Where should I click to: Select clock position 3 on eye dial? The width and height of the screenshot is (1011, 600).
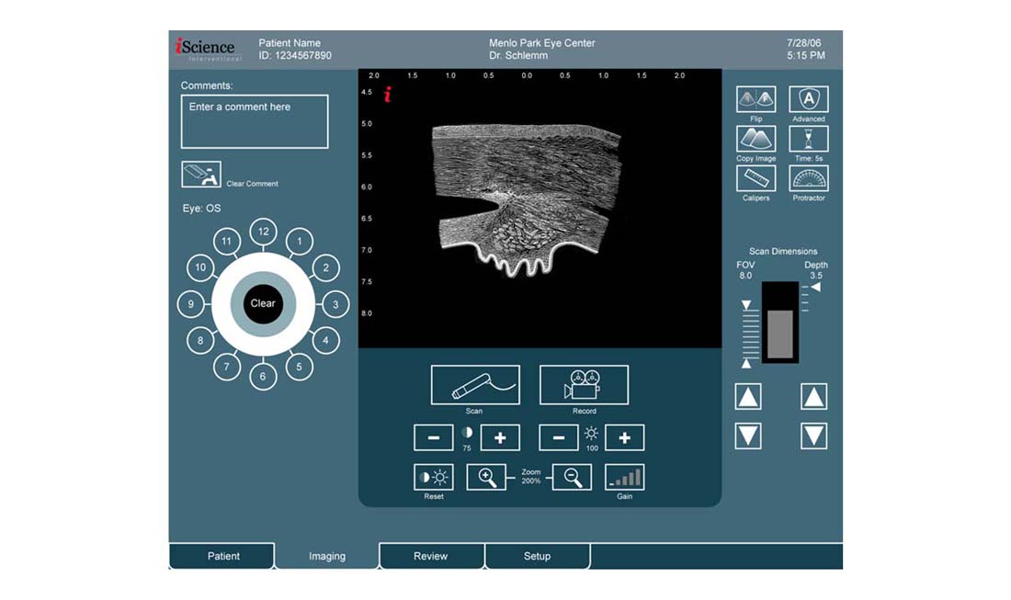click(335, 304)
